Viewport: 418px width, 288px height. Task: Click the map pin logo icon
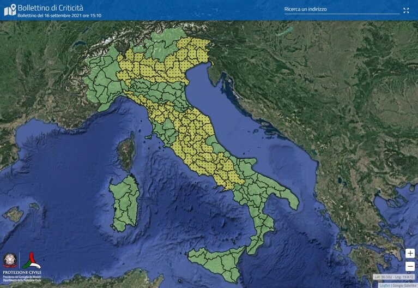pos(10,10)
